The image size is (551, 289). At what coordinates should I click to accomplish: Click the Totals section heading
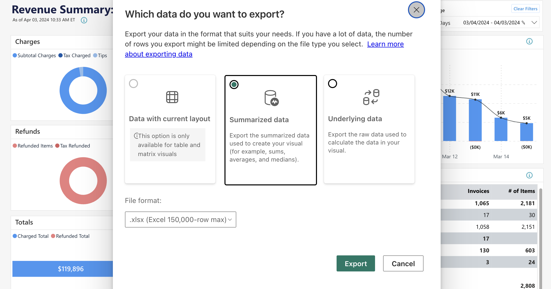(x=24, y=222)
